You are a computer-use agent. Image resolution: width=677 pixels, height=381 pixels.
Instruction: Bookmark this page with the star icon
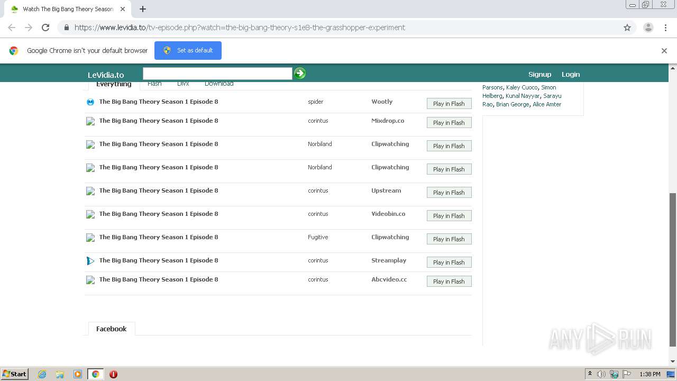coord(627,28)
